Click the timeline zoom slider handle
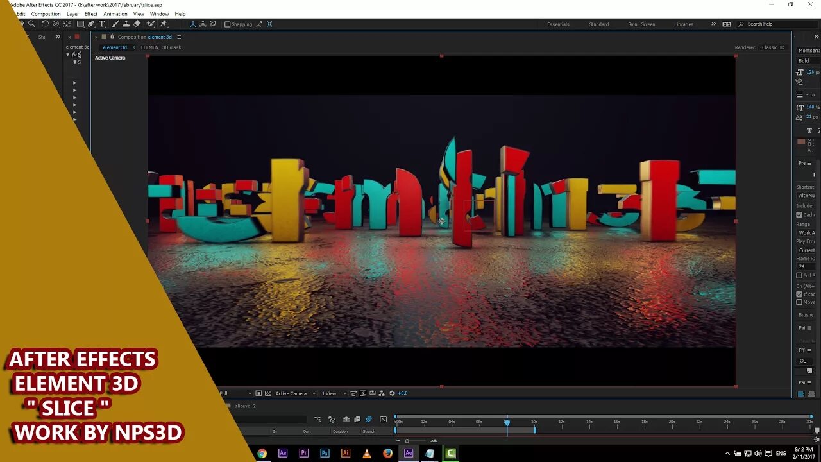This screenshot has width=821, height=462. tap(407, 441)
